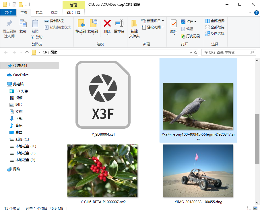Select the YIMG-20180228 dune buggy thumbnail
The height and width of the screenshot is (212, 260).
click(x=197, y=171)
